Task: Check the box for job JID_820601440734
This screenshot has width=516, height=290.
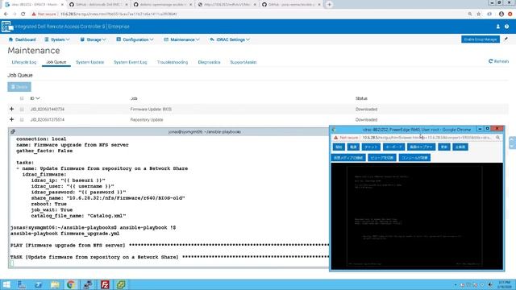Action: [x=22, y=110]
